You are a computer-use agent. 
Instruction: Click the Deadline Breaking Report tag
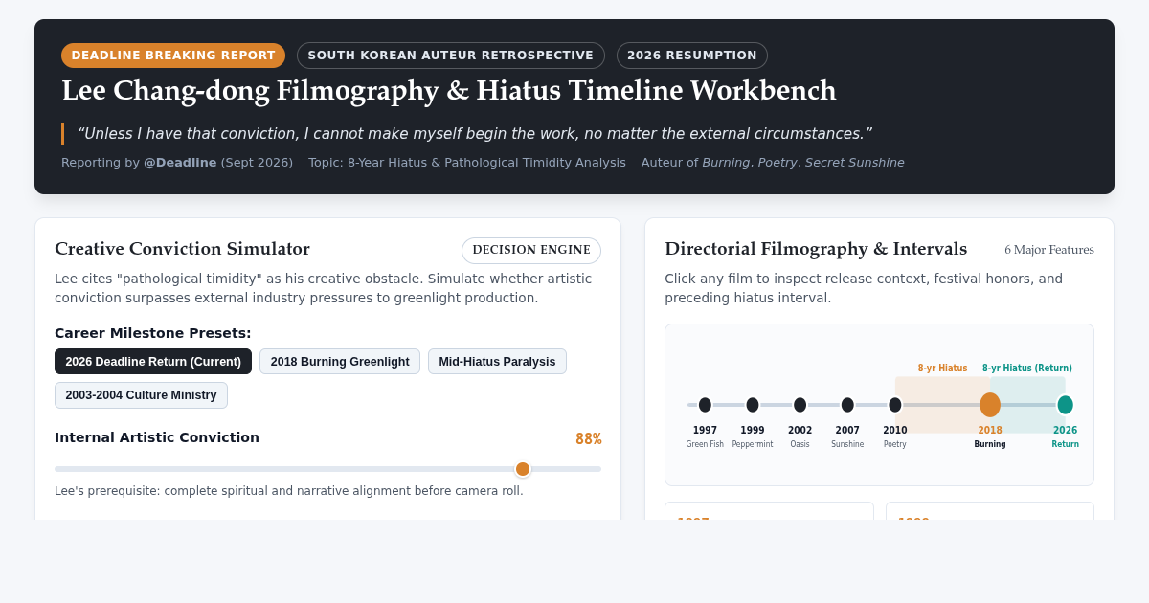[173, 56]
